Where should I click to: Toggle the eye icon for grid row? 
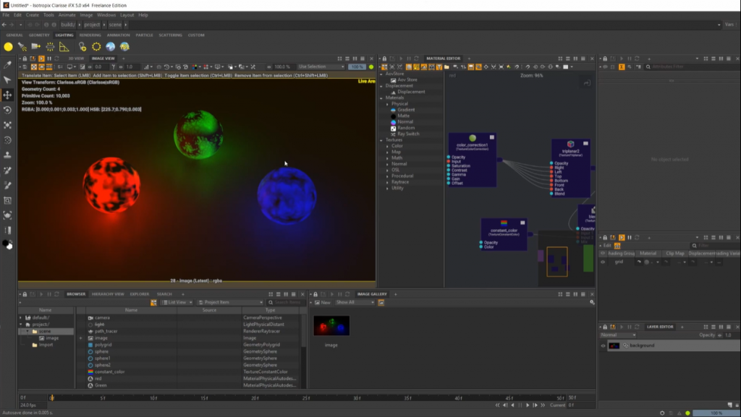click(604, 262)
